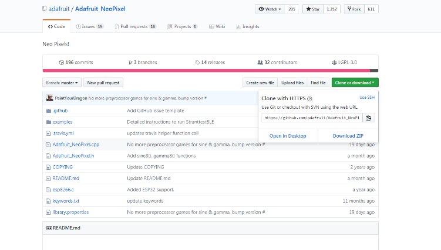
Task: Open the adafruit owner link
Action: click(x=59, y=9)
